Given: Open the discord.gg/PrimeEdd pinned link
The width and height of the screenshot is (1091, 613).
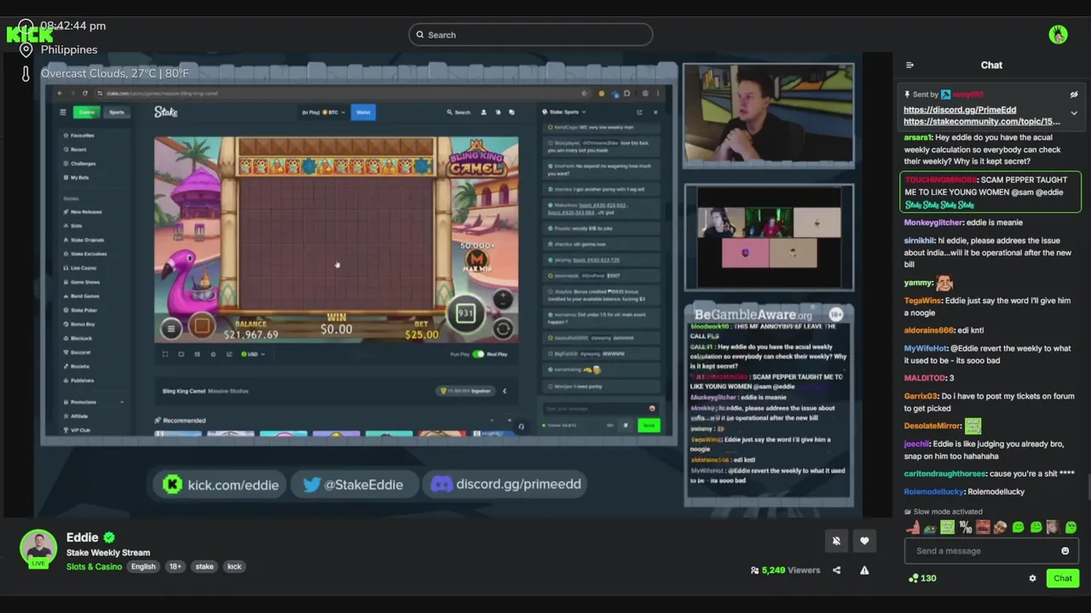Looking at the screenshot, I should pos(960,110).
